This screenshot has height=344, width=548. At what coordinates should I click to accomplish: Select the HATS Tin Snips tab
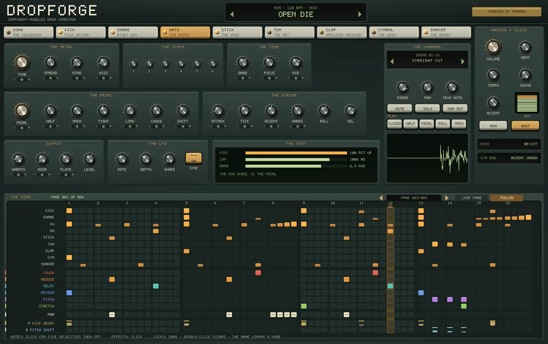pyautogui.click(x=185, y=32)
